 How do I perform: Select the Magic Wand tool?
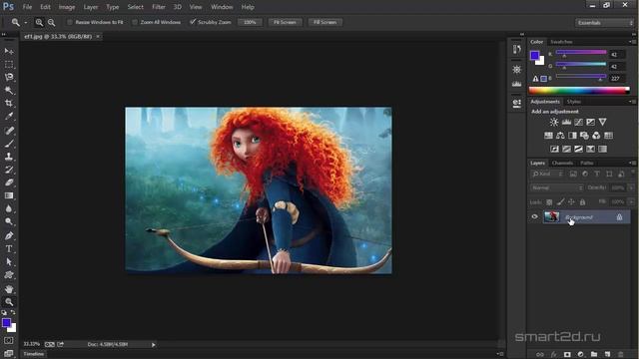9,91
